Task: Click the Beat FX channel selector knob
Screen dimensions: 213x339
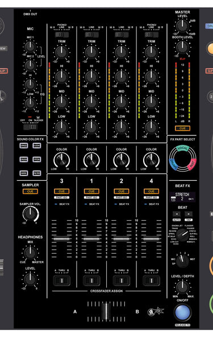Action: pyautogui.click(x=182, y=261)
